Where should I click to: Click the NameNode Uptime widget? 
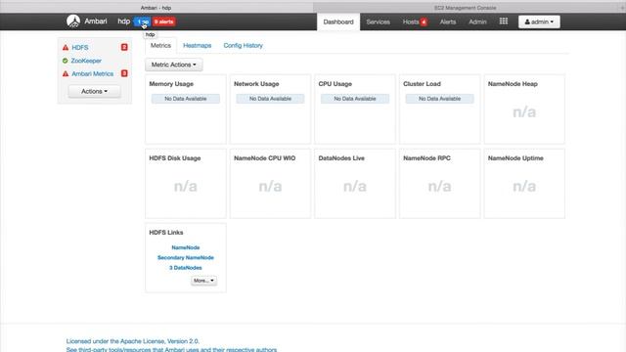click(x=524, y=184)
